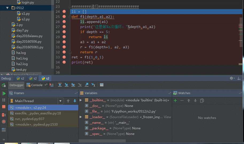
Task: Click the editor error stripe marker
Action: click(x=241, y=64)
